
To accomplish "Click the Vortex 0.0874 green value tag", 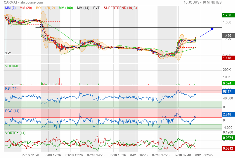I will 227,138.
